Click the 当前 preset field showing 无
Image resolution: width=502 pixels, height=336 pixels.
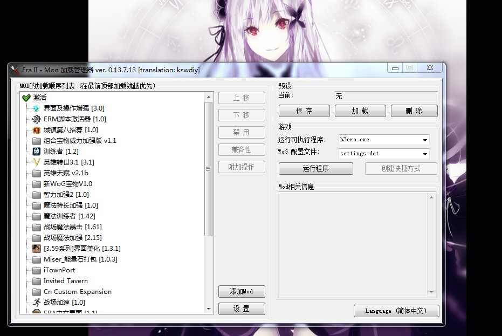coord(386,97)
